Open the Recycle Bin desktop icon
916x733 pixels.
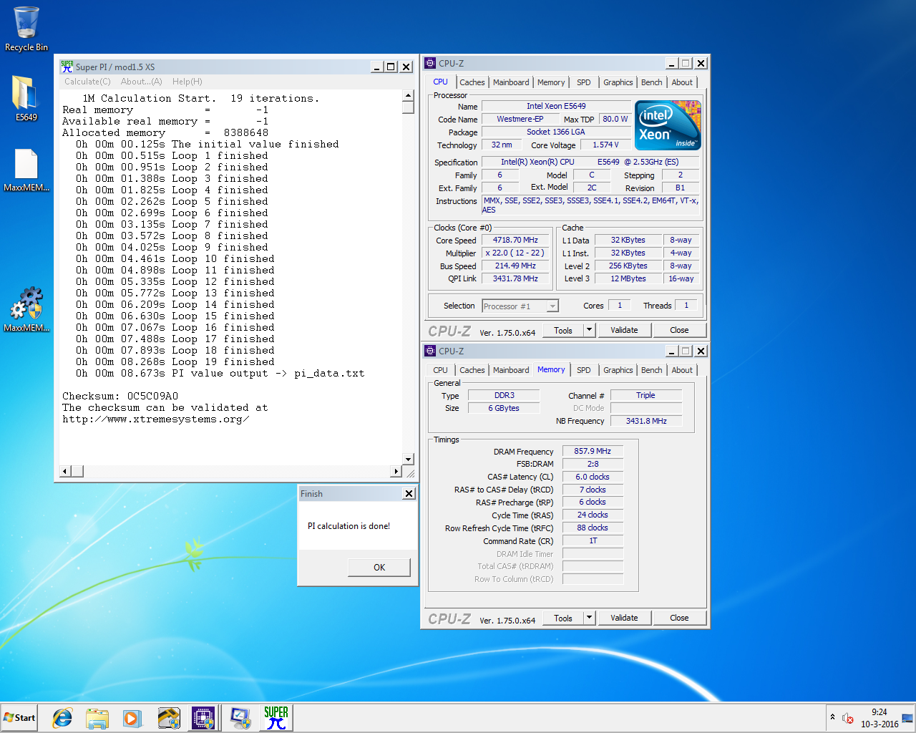point(26,29)
